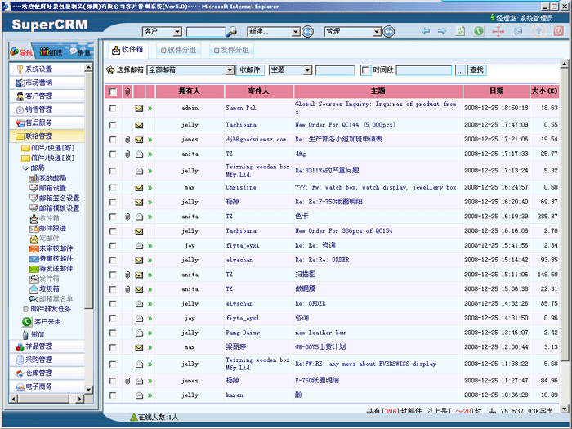Check the Christine email row checkbox

pyautogui.click(x=113, y=188)
